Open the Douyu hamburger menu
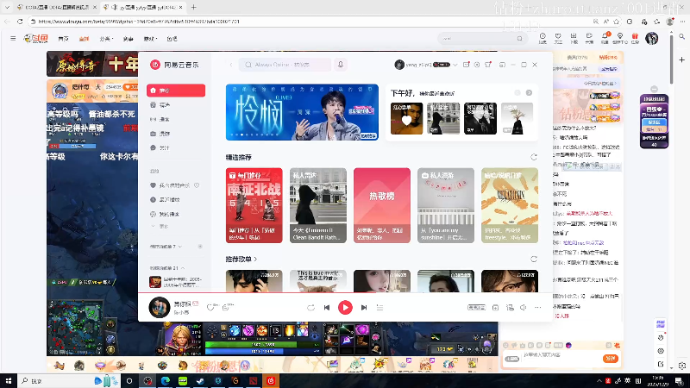This screenshot has height=388, width=690. point(13,39)
